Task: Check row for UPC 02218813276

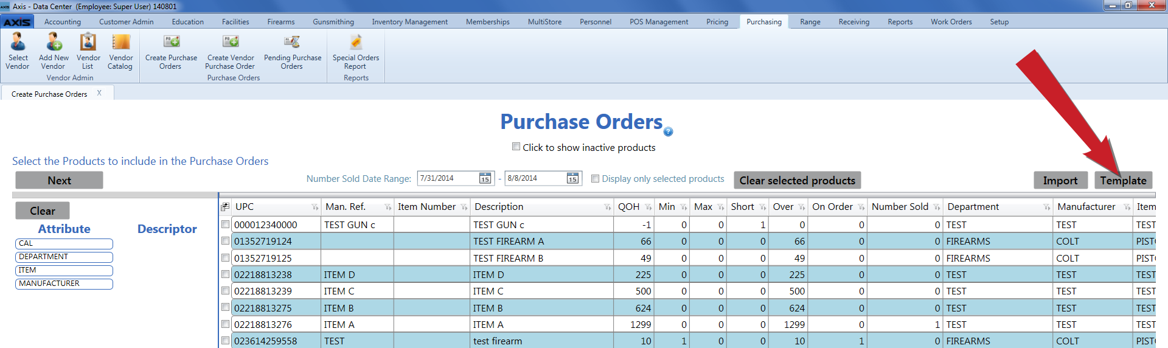Action: click(x=226, y=324)
